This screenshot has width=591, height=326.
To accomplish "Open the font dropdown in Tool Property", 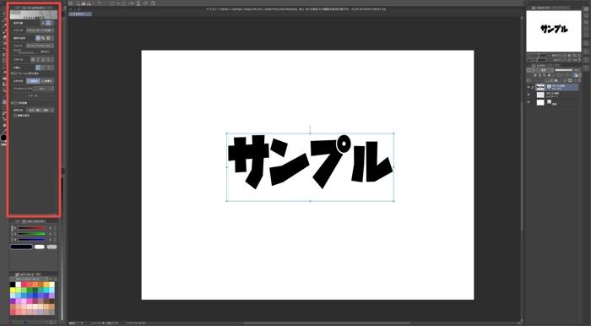I will point(40,46).
